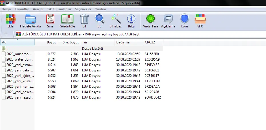Select the parent folder '..' icon
Viewport: 266px width, 130px height.
point(3,49)
